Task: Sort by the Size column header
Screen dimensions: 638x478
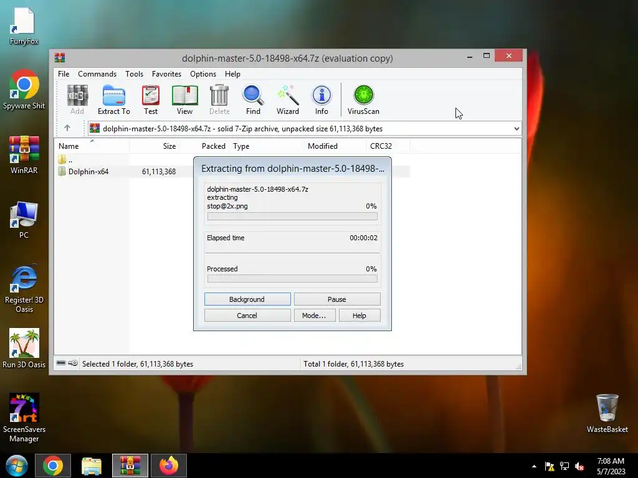Action: click(155, 146)
